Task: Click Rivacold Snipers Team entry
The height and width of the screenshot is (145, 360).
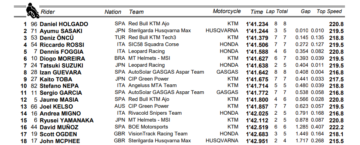Action: [155, 113]
